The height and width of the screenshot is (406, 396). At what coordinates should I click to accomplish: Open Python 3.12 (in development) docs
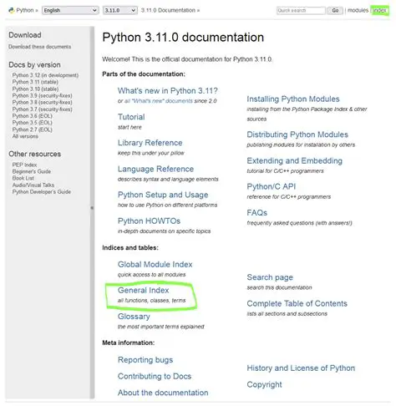click(x=45, y=75)
